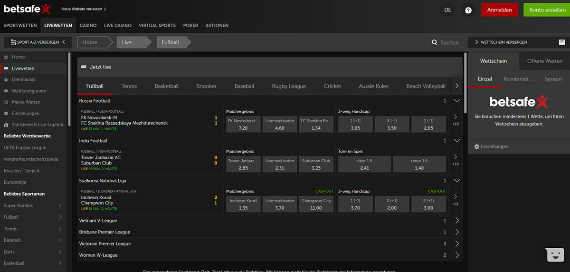Bet on Unentschieden at 4.60
This screenshot has width=570, height=272.
280,124
